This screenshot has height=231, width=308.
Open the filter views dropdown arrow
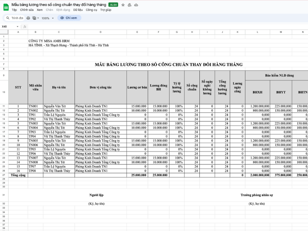[x=38, y=18]
